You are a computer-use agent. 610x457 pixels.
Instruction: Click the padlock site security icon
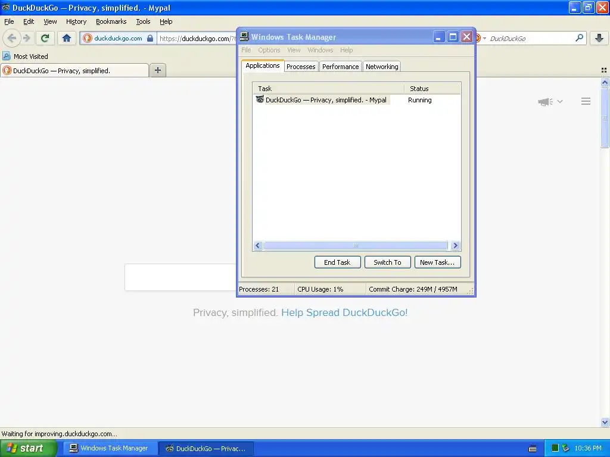[150, 38]
